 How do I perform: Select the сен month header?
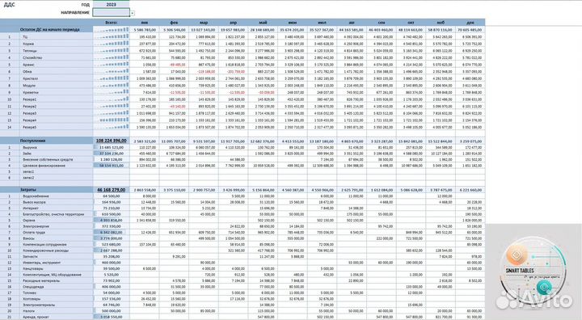tap(382, 23)
